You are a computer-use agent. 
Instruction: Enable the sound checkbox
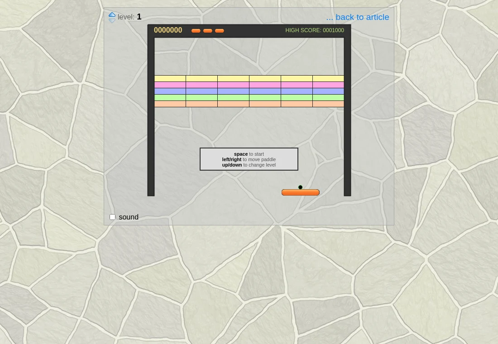click(x=112, y=217)
